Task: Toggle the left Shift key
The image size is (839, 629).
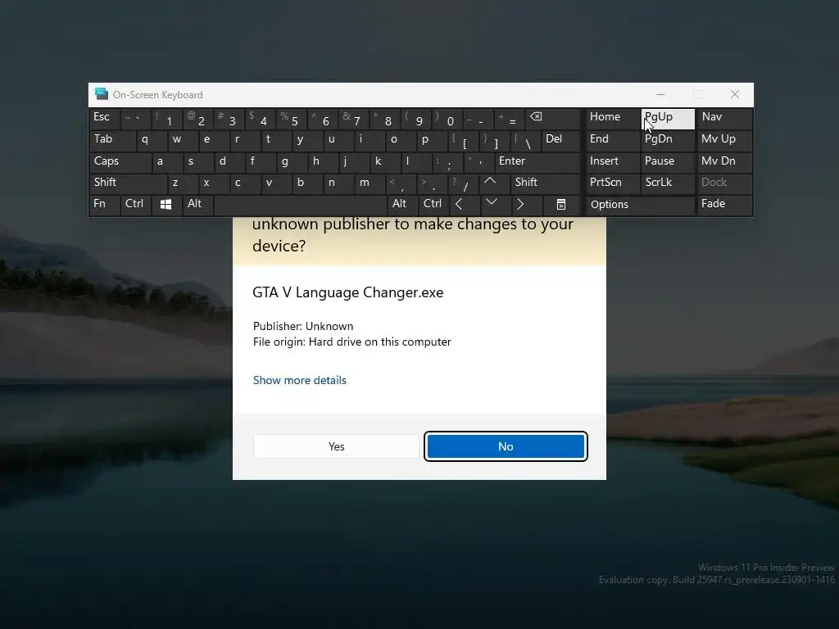Action: click(x=128, y=183)
